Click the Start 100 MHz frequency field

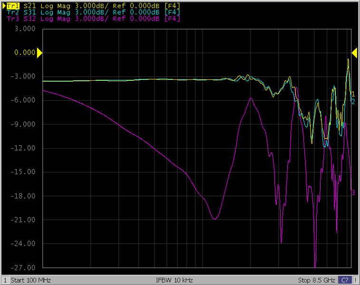(30, 280)
